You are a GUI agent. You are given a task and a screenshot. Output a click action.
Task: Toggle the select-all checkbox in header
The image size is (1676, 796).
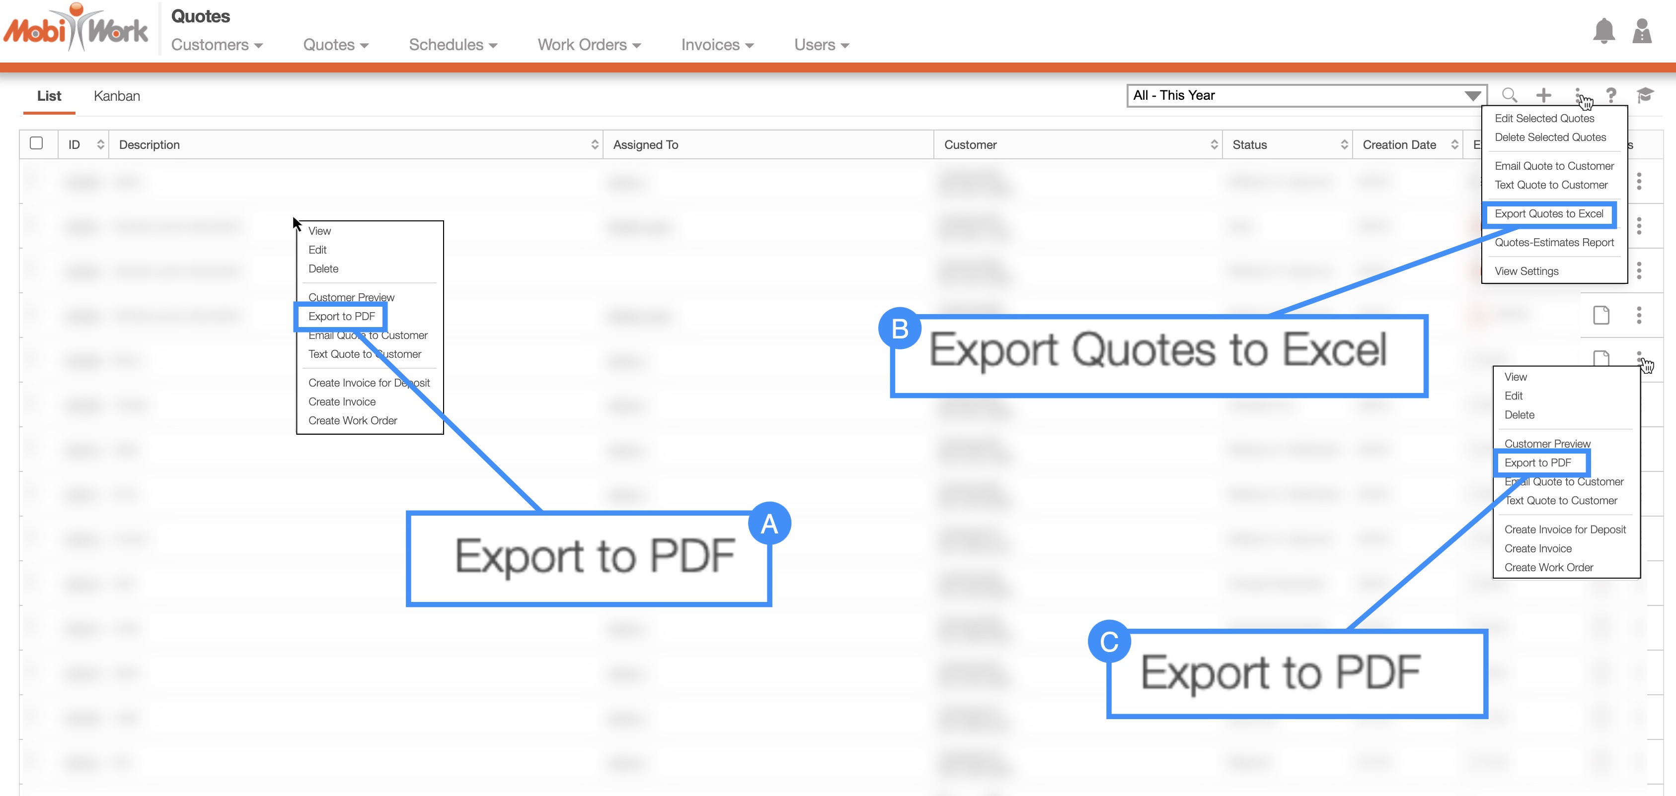(x=36, y=143)
